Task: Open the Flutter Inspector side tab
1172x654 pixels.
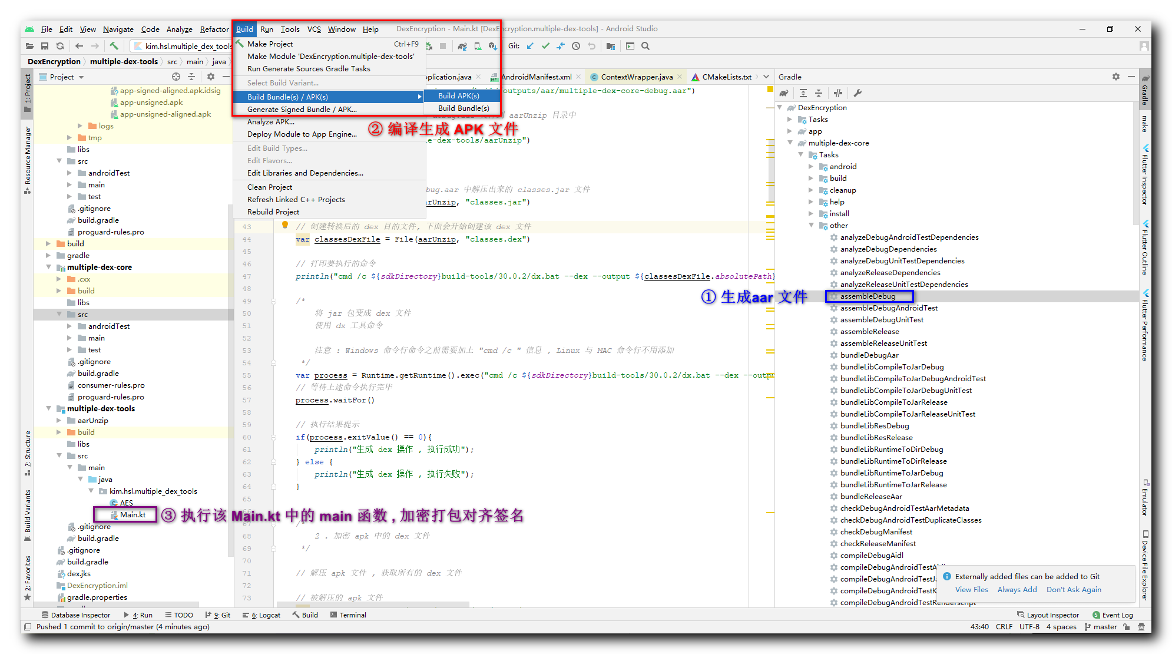Action: pos(1144,176)
